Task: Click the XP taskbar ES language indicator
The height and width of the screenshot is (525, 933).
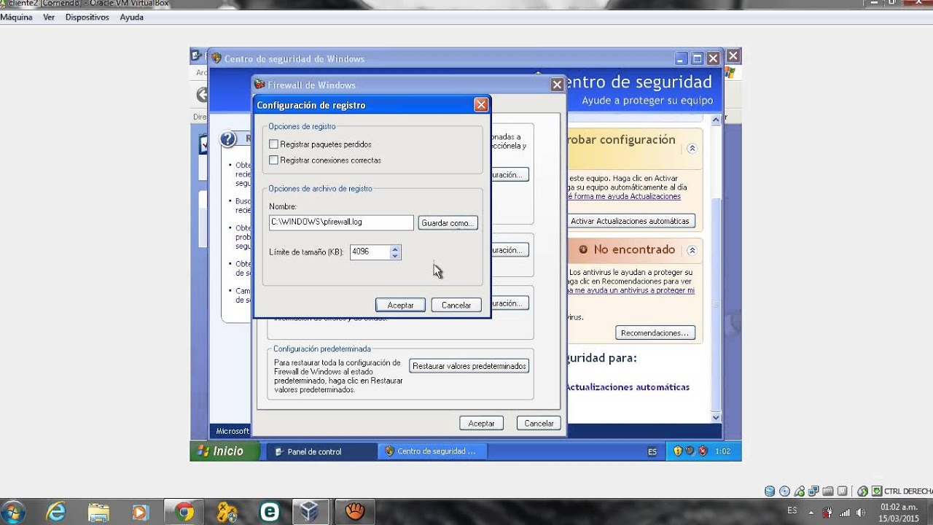Action: pos(652,451)
